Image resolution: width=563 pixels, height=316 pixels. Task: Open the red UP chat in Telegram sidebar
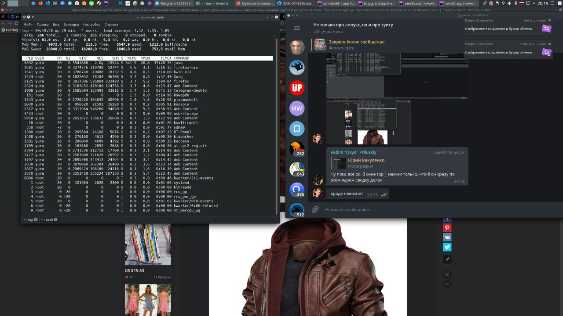tap(297, 88)
